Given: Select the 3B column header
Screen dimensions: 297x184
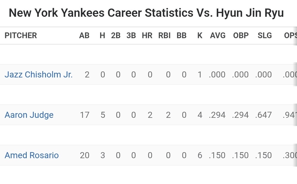Looking at the screenshot, I should coord(131,35).
